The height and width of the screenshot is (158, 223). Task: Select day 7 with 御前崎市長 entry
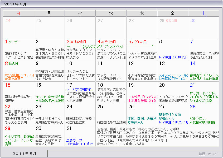(203, 49)
